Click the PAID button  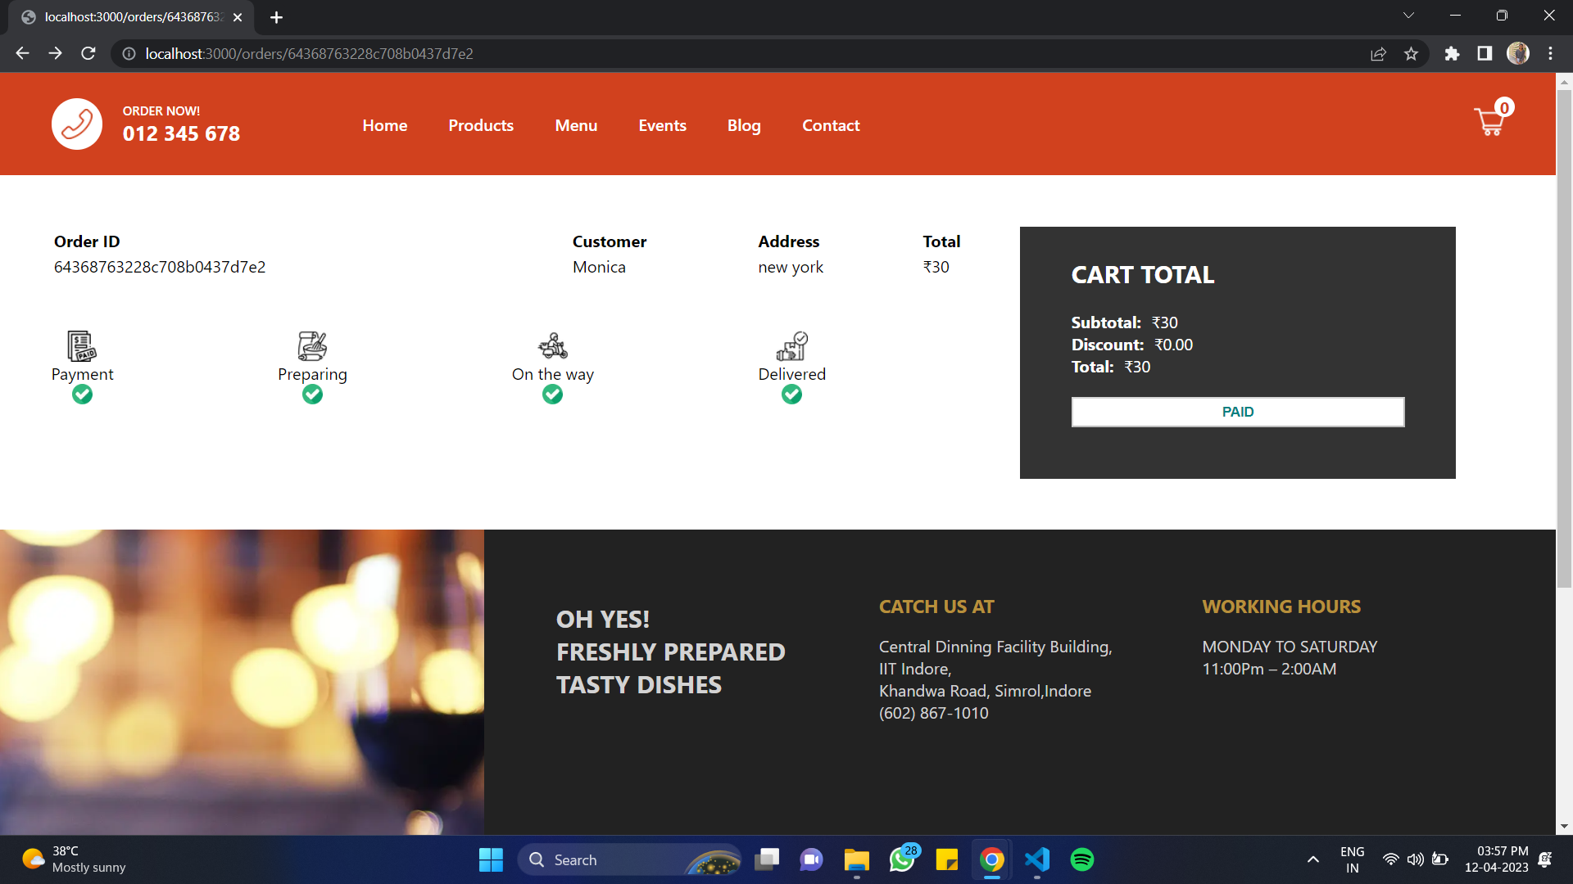[x=1237, y=412]
